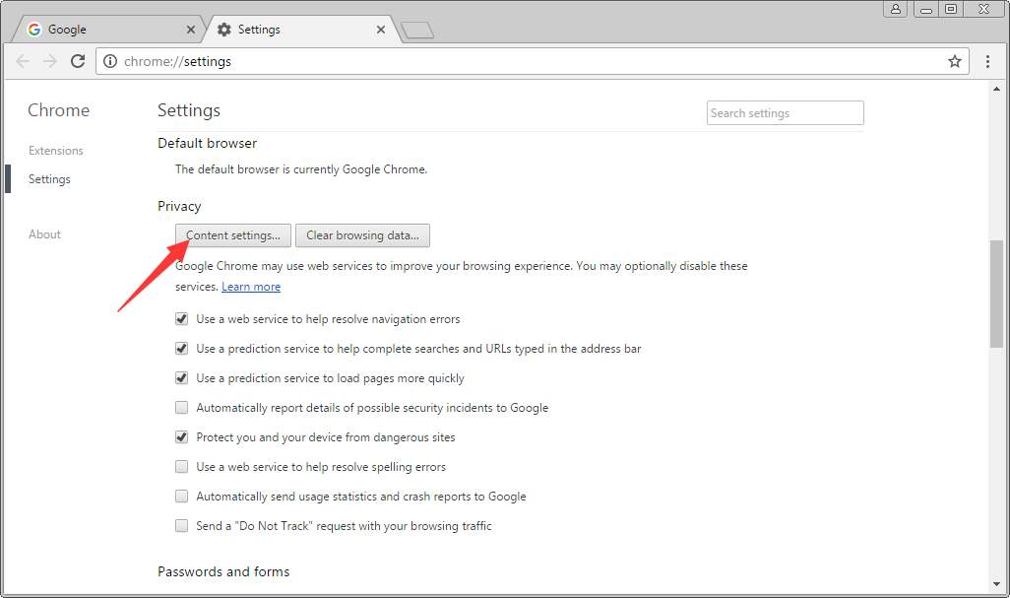Viewport: 1010px width, 598px height.
Task: Click the chrome://settings address bar
Action: tap(532, 61)
